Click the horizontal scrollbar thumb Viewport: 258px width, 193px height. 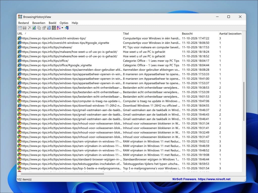tap(62, 173)
